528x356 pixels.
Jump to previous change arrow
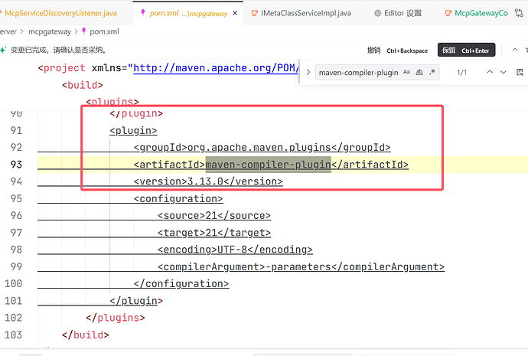515,50
